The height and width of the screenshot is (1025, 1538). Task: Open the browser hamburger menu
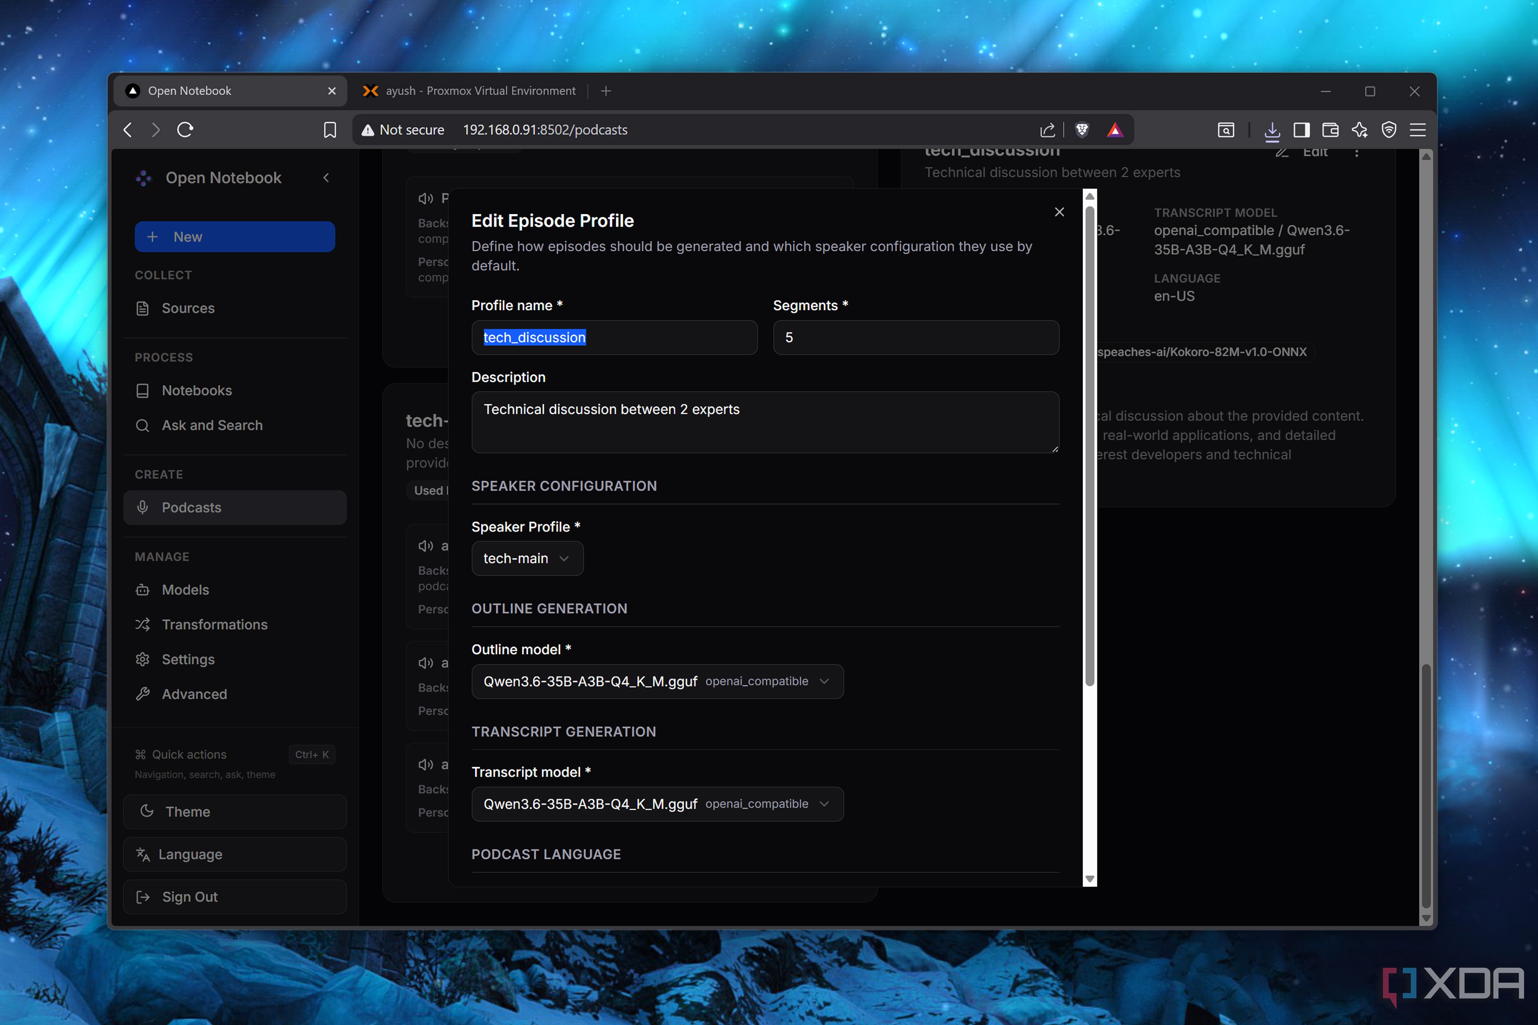(x=1417, y=130)
